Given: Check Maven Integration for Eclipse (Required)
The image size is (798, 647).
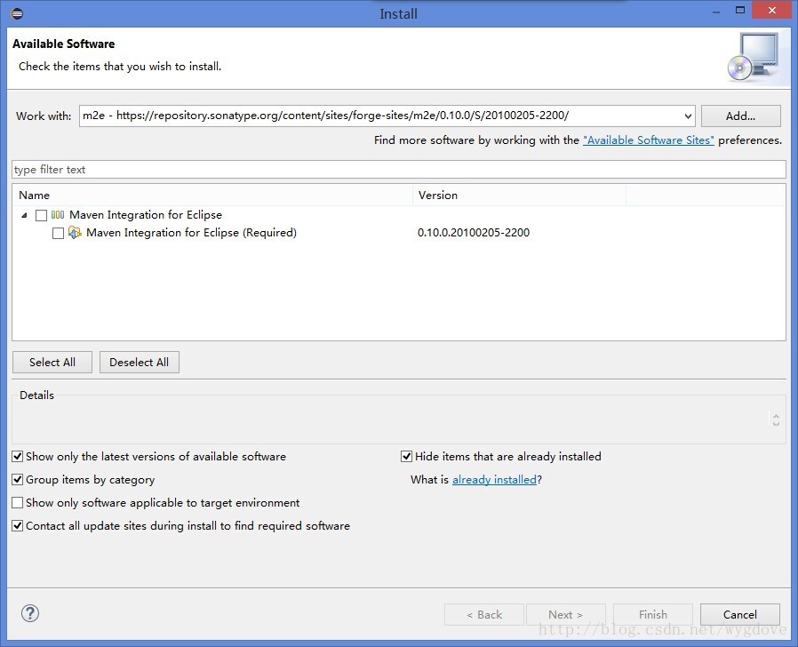Looking at the screenshot, I should click(58, 233).
